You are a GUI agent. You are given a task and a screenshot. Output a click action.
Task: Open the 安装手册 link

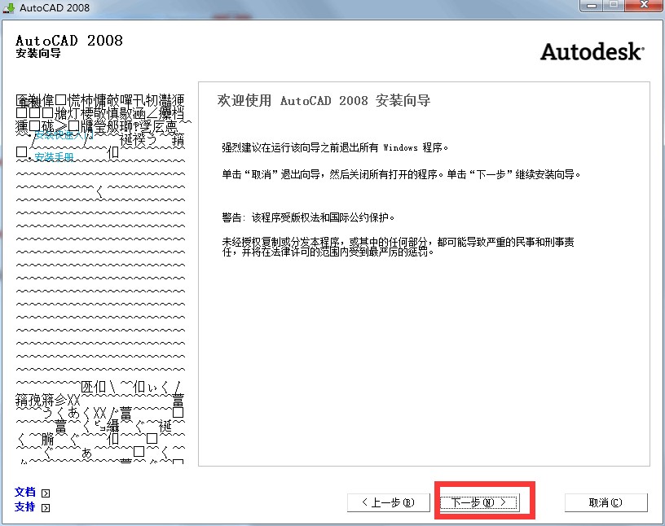(54, 156)
